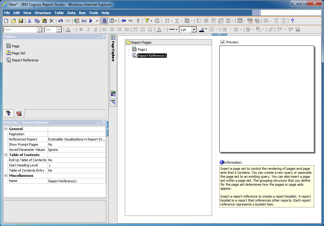Viewport: 324px width, 226px height.
Task: Undo the last action
Action: click(x=61, y=21)
